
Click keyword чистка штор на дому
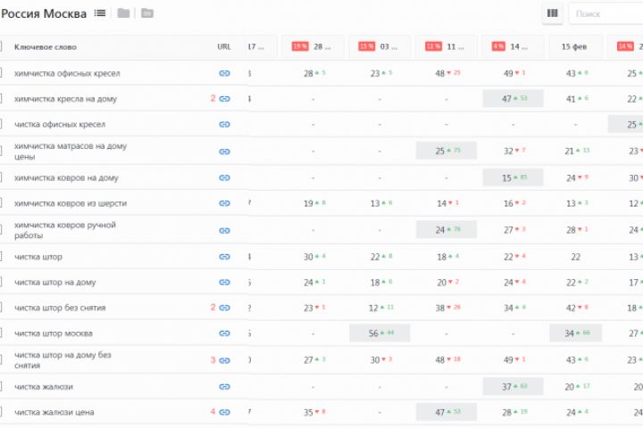pyautogui.click(x=55, y=282)
